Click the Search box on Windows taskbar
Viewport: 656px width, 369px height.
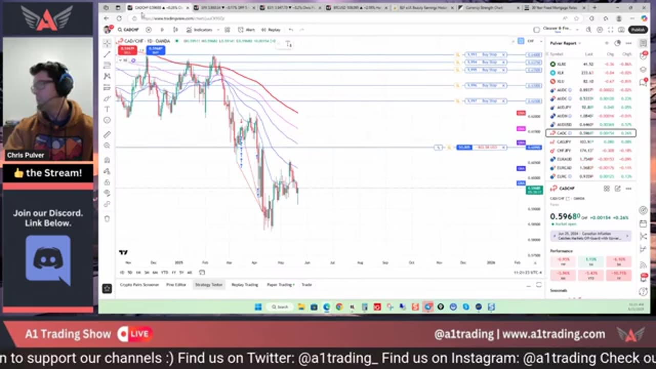(x=281, y=307)
